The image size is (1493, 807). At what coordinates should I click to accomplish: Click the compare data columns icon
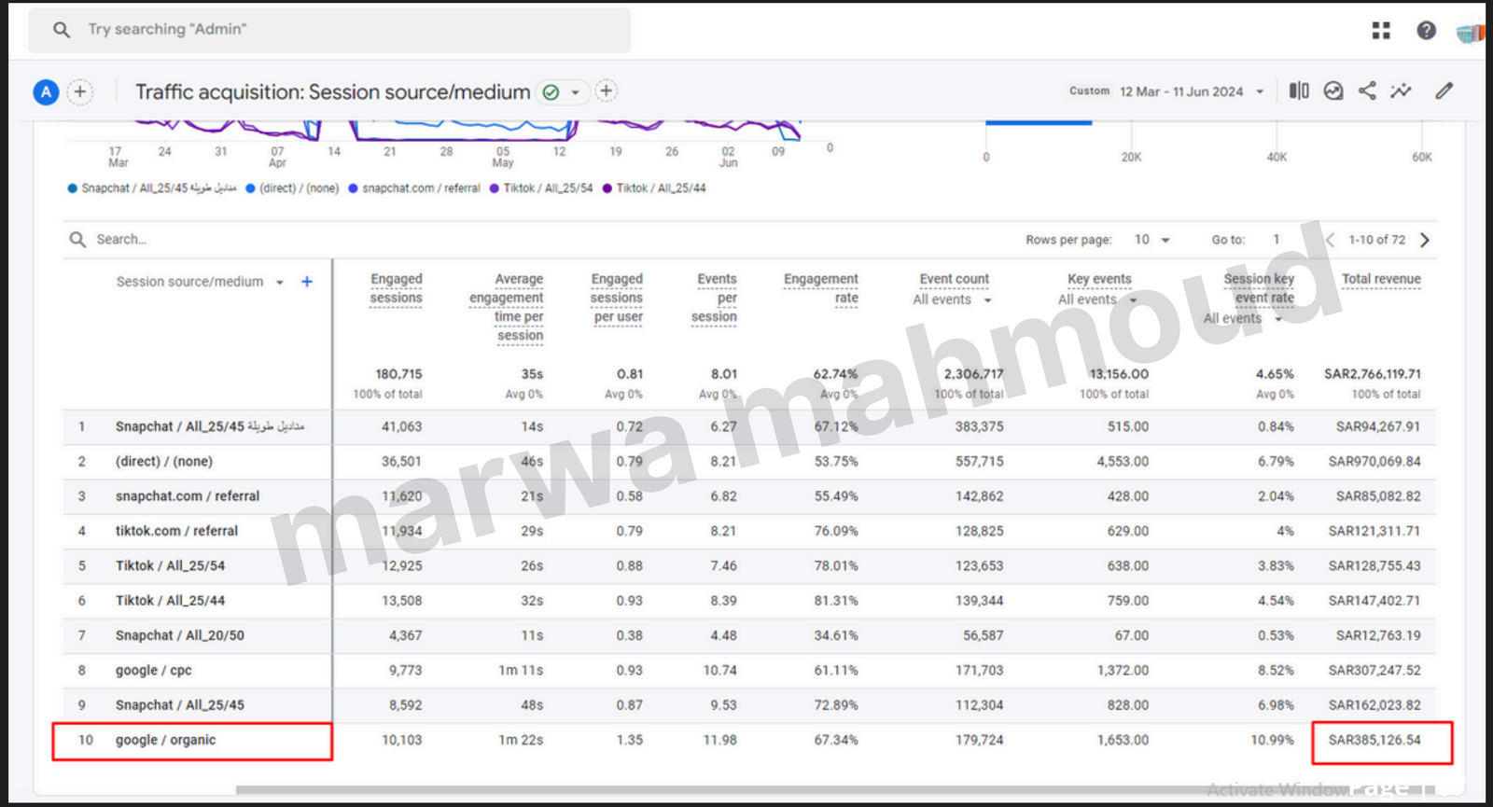pos(1299,90)
